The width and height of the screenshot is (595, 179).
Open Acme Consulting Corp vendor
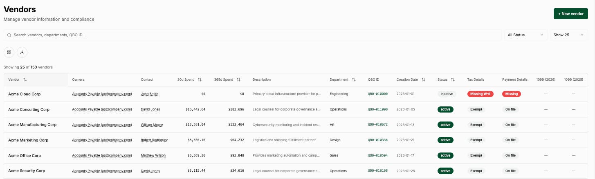point(29,109)
